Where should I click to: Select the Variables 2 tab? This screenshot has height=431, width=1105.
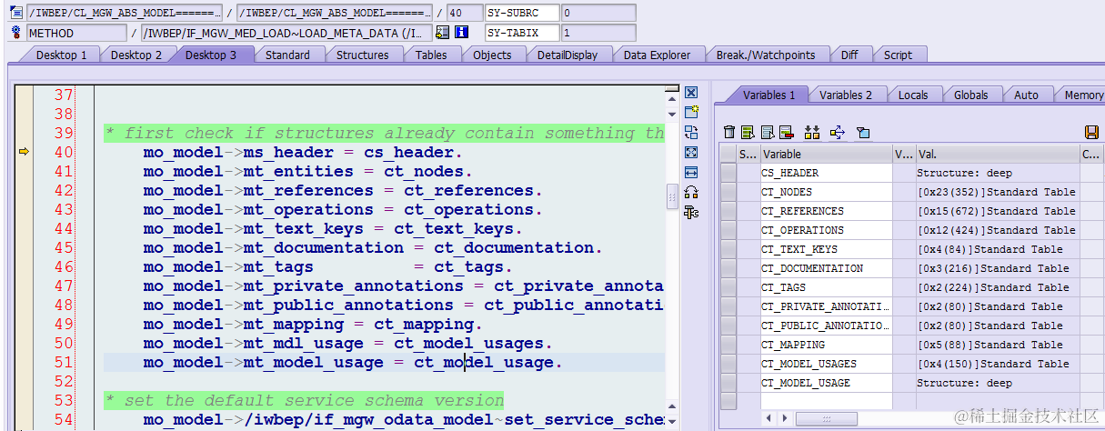click(x=845, y=95)
